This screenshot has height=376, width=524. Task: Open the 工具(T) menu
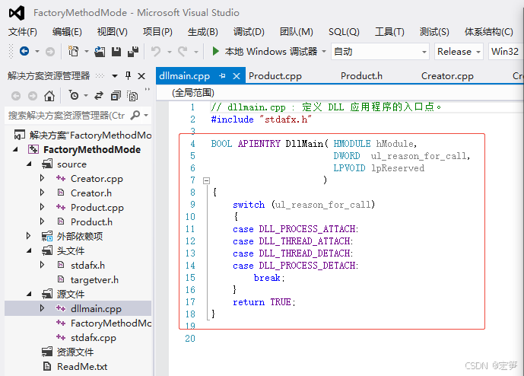[389, 32]
